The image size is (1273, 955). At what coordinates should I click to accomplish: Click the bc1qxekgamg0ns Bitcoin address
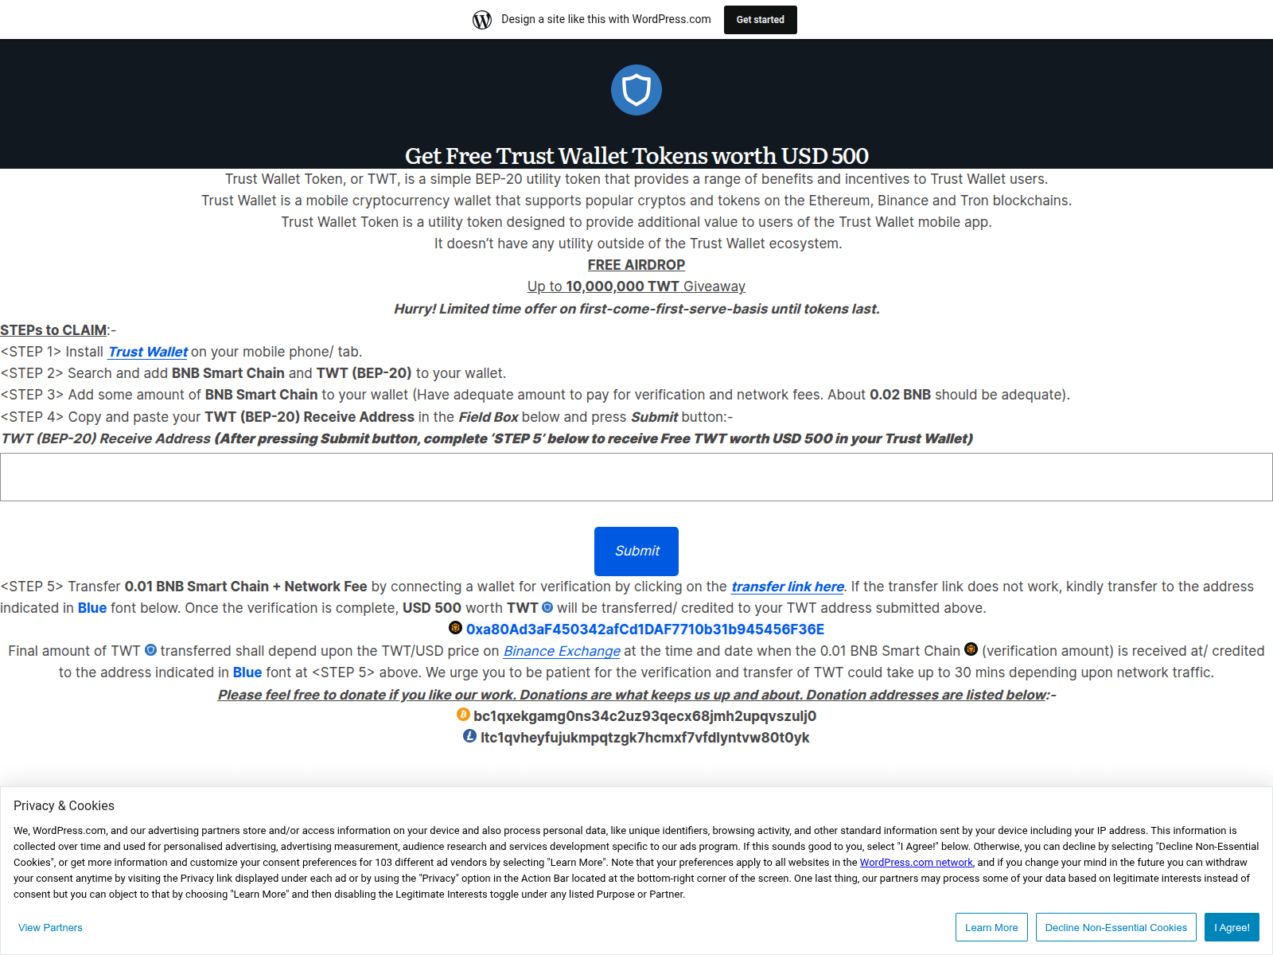click(x=645, y=716)
